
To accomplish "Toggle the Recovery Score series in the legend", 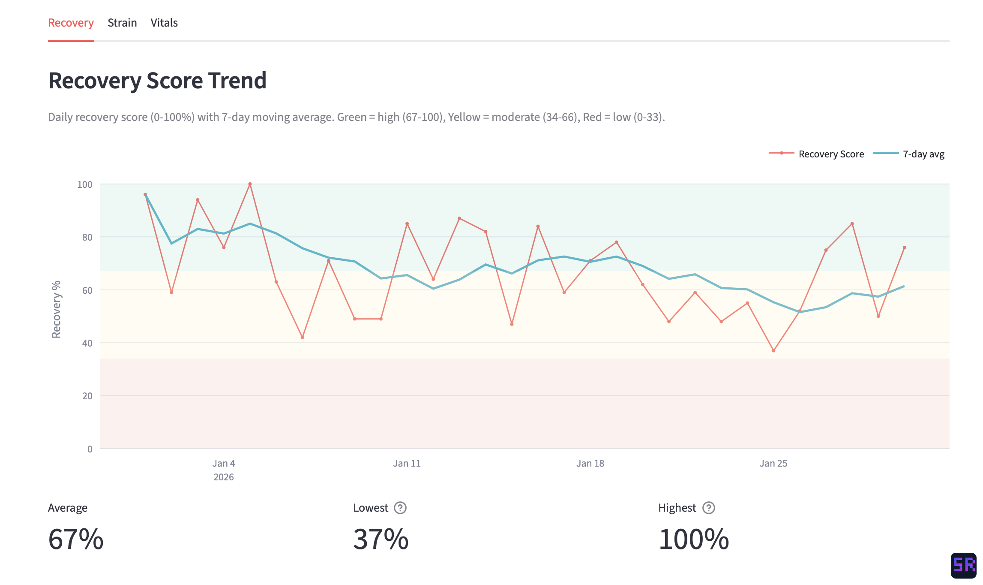I will (x=831, y=154).
